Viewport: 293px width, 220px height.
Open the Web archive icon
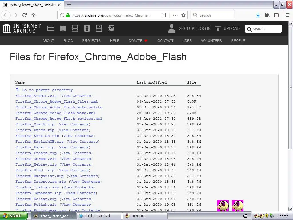tap(51, 28)
